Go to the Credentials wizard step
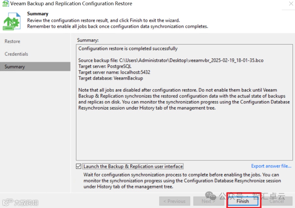 coord(16,54)
